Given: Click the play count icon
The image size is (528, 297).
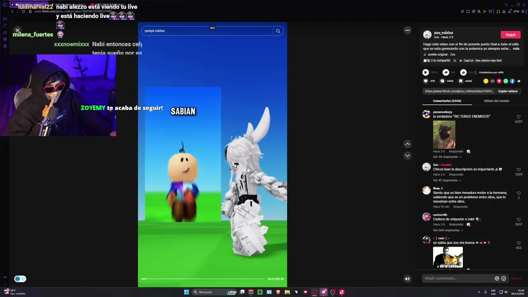Looking at the screenshot, I should 426,73.
